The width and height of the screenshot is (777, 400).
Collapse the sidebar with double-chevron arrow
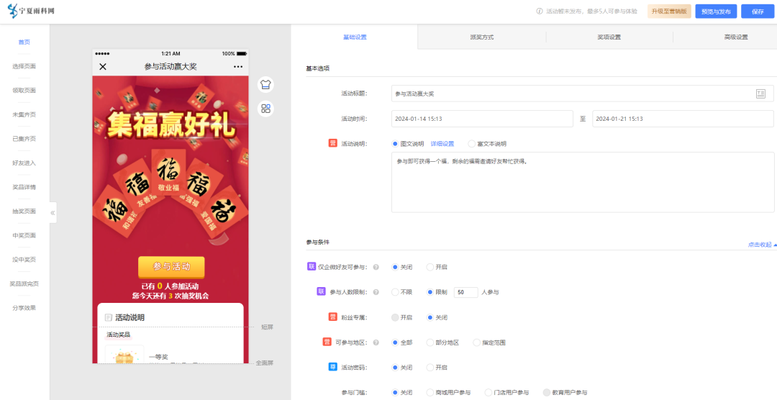[x=53, y=213]
